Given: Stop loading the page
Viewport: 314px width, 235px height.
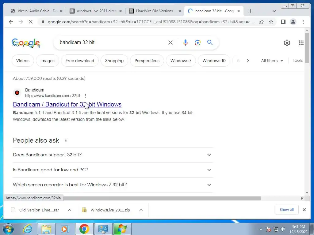Looking at the screenshot, I should point(31,22).
